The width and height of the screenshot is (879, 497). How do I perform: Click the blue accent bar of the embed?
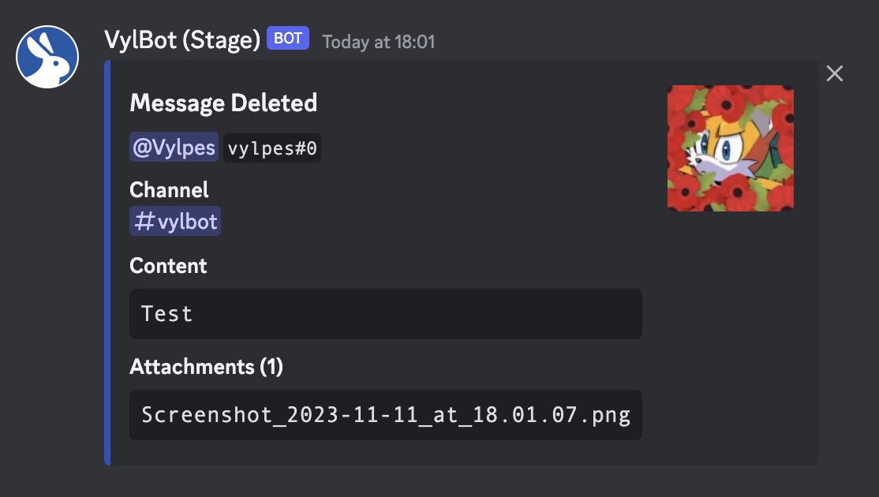[107, 263]
